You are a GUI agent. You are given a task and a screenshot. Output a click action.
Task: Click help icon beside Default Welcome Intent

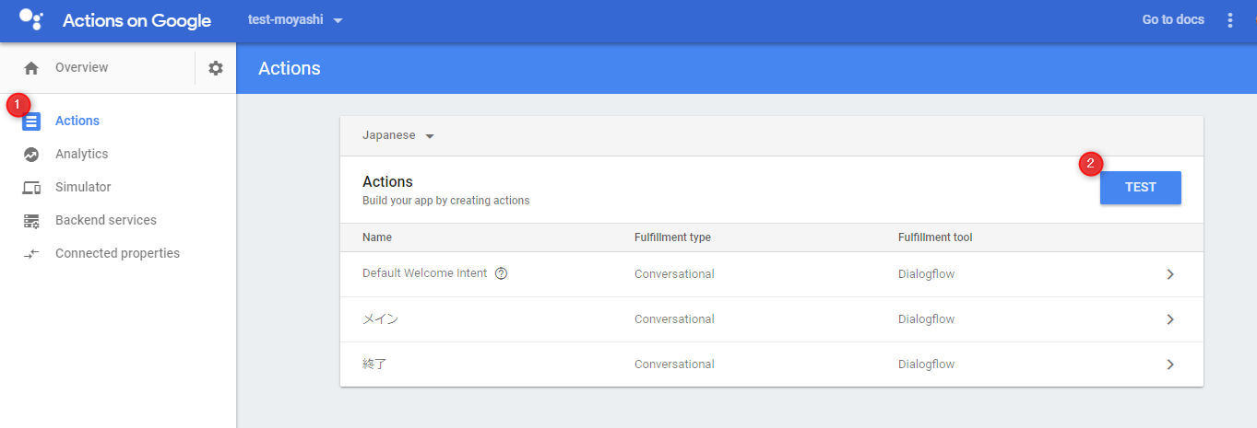click(502, 273)
